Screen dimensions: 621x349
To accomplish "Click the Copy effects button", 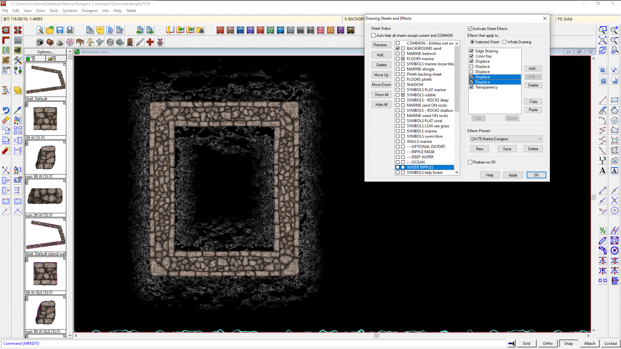I will click(x=533, y=101).
